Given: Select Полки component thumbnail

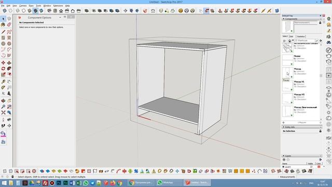Looking at the screenshot, I should [x=288, y=60].
